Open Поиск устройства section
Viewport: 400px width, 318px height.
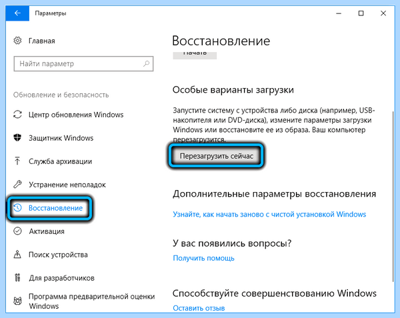(x=58, y=255)
